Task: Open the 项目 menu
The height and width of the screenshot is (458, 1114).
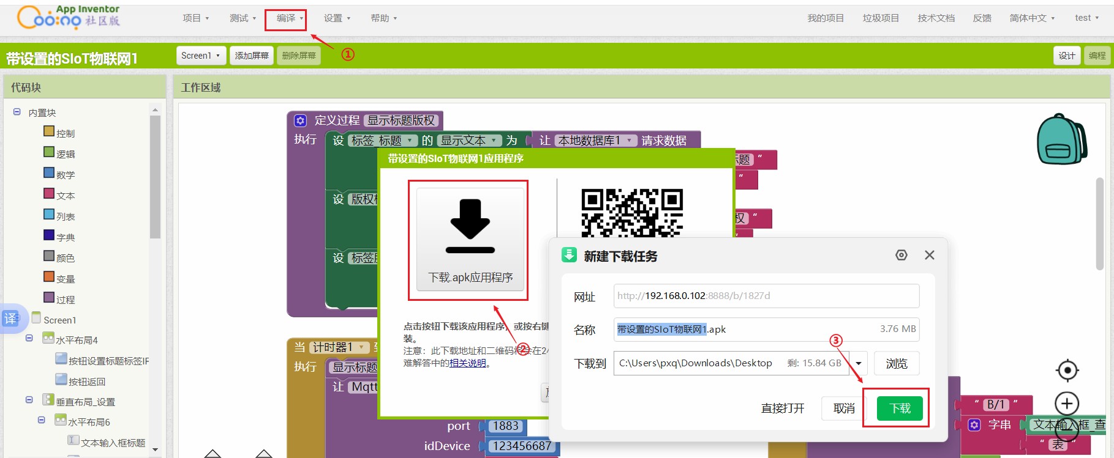Action: pyautogui.click(x=195, y=18)
